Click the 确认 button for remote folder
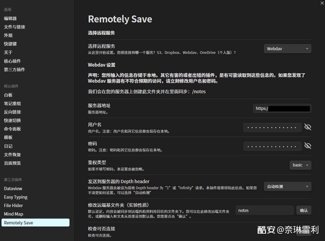325x241 pixels. click(x=304, y=210)
